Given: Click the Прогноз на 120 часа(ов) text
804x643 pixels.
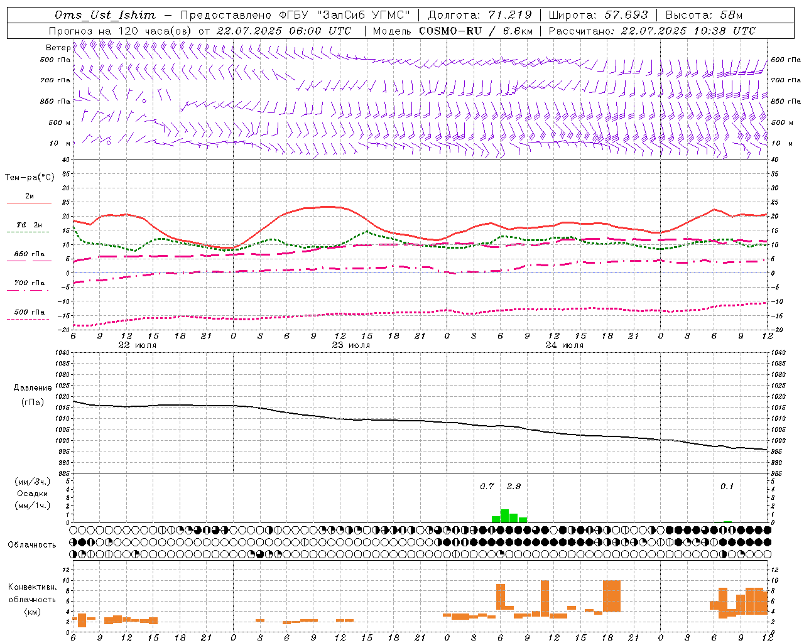Looking at the screenshot, I should coord(121,31).
